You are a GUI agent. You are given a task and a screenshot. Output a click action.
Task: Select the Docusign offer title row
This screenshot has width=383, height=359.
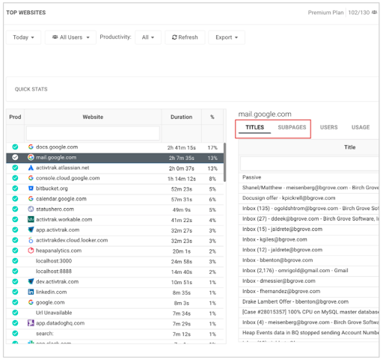pyautogui.click(x=309, y=198)
